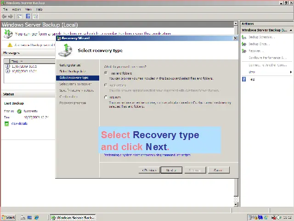
Task: Click the info icon of the 10:13 message
Action: [x=7, y=66]
